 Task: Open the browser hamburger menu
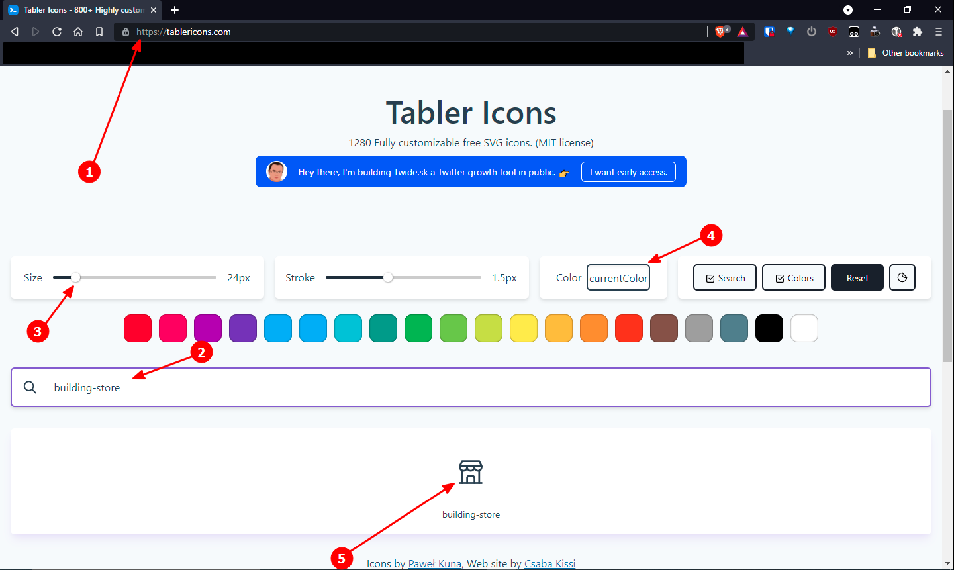click(x=939, y=31)
